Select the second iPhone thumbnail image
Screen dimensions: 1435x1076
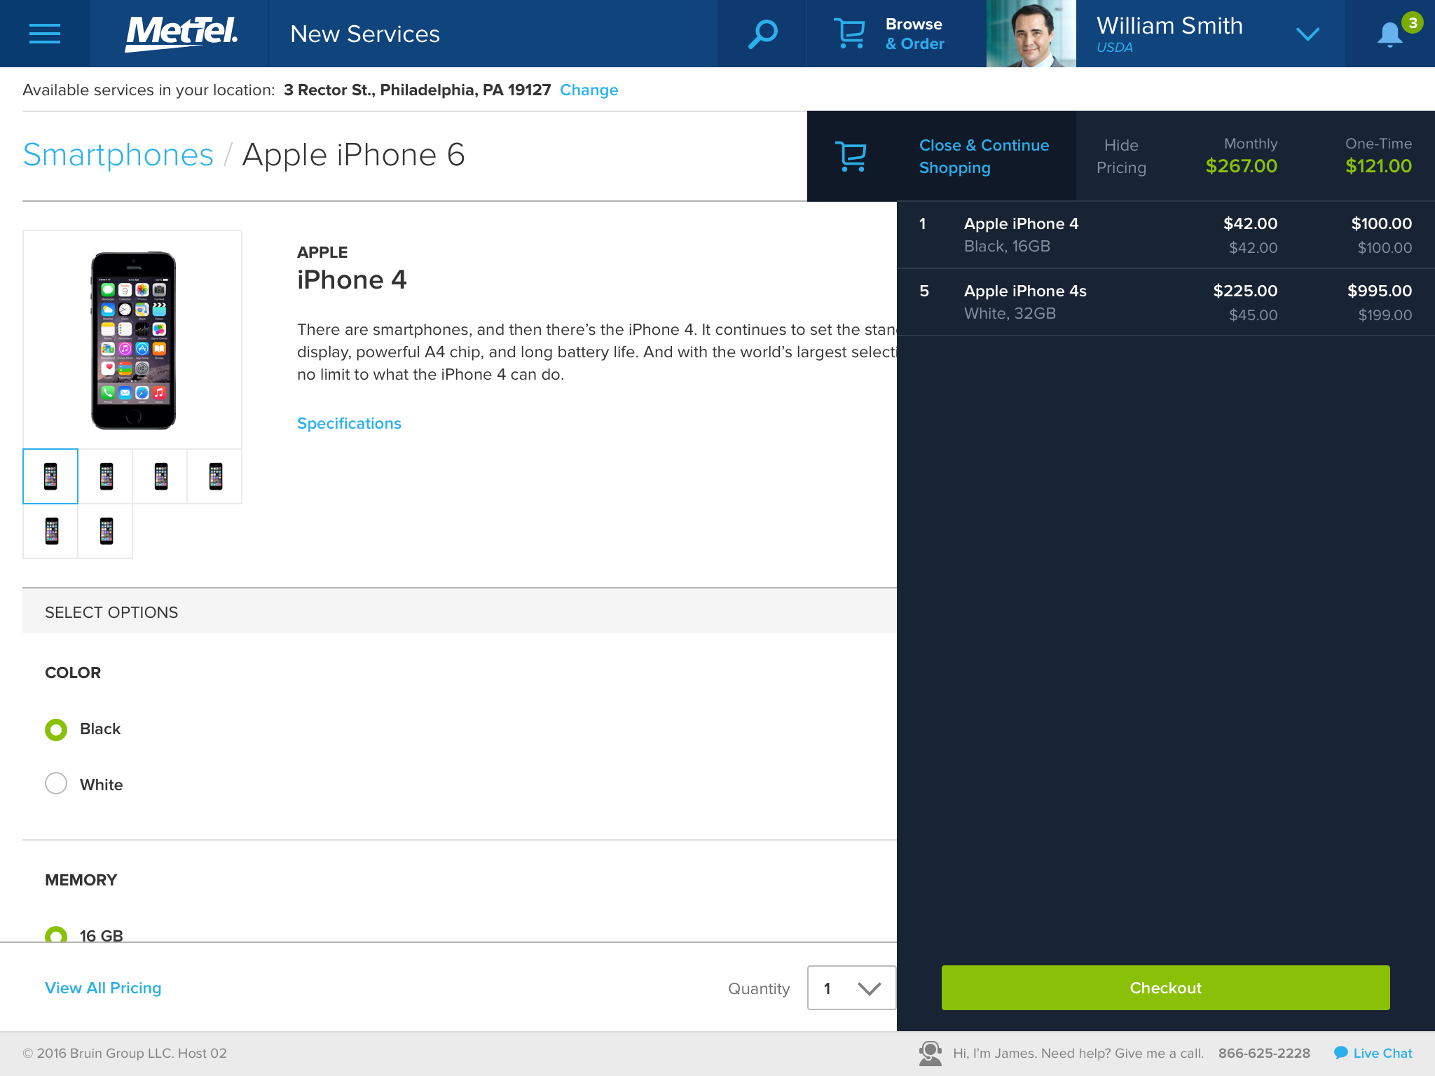coord(106,476)
